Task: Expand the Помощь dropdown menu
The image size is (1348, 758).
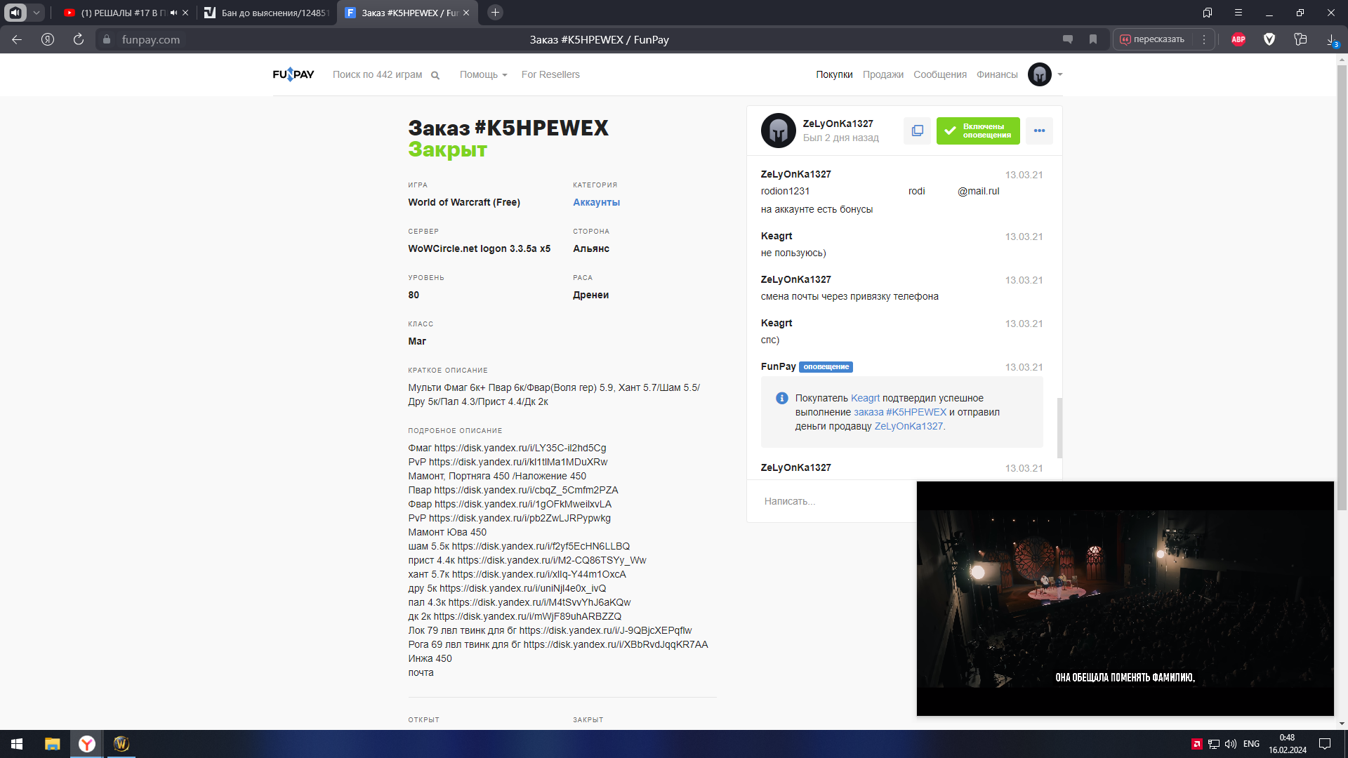Action: coord(483,74)
